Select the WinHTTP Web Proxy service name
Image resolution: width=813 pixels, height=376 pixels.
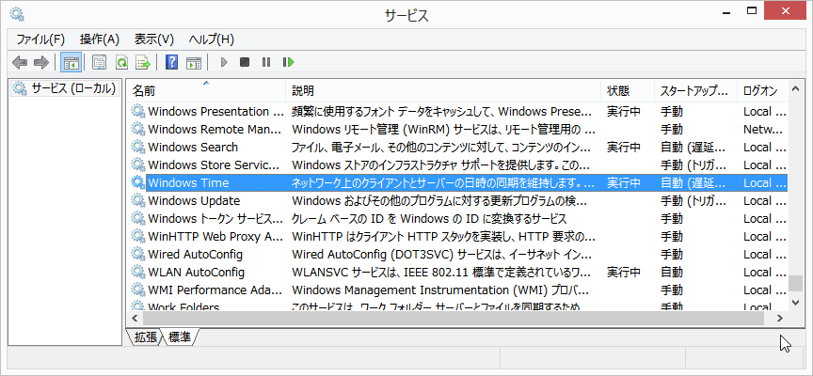(215, 236)
